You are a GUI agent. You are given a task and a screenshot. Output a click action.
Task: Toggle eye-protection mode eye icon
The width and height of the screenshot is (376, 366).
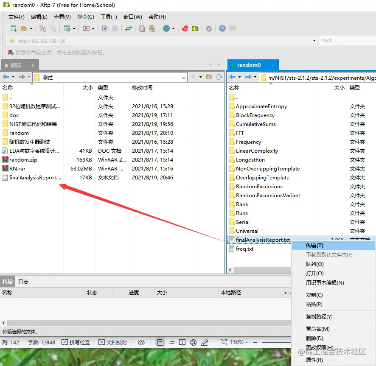tap(141, 342)
